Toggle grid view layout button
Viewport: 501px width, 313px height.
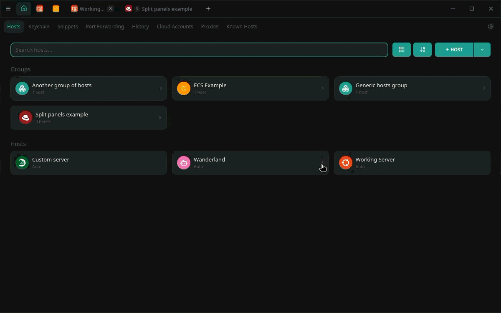[x=402, y=50]
